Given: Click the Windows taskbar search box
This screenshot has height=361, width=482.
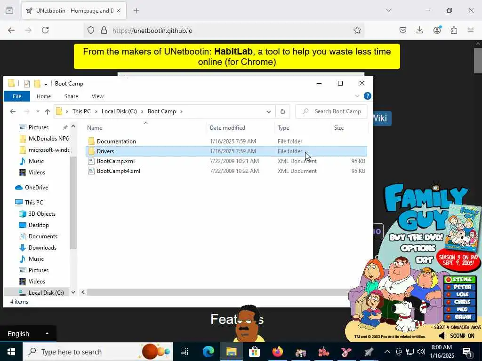Looking at the screenshot, I should click(x=98, y=352).
